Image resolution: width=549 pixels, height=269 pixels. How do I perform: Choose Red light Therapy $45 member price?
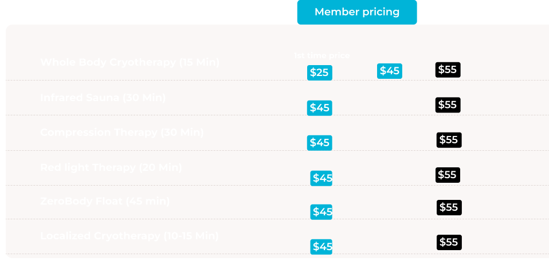point(321,178)
